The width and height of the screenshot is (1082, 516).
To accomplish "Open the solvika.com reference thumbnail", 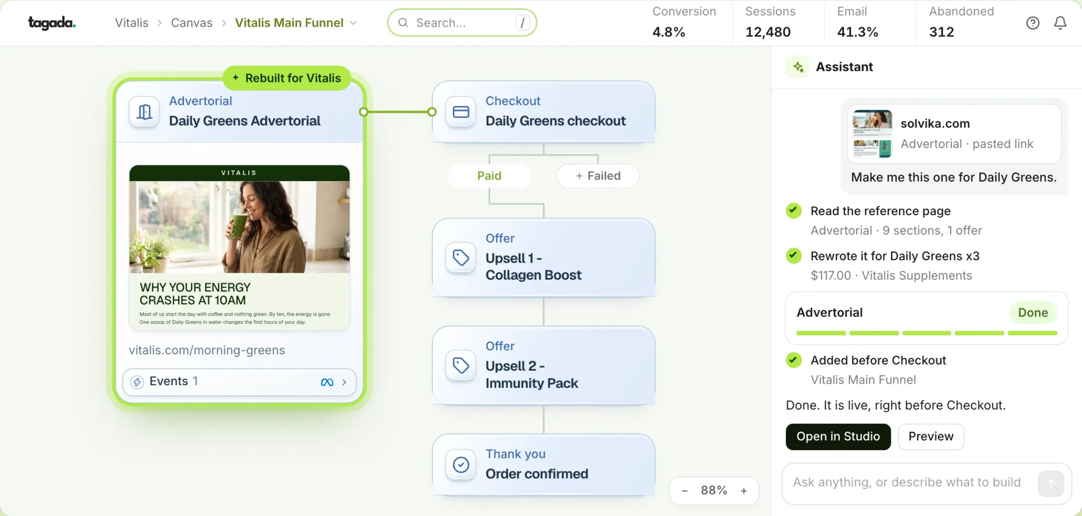I will pos(872,134).
